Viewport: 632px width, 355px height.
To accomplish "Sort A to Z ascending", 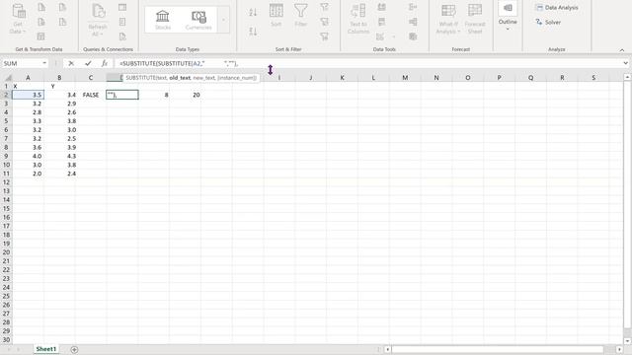I will 253,12.
